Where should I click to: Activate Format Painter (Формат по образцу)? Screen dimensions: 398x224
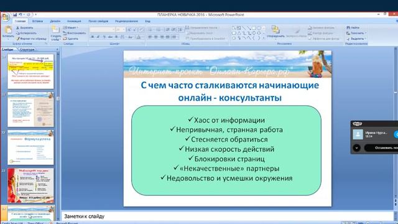pos(31,39)
